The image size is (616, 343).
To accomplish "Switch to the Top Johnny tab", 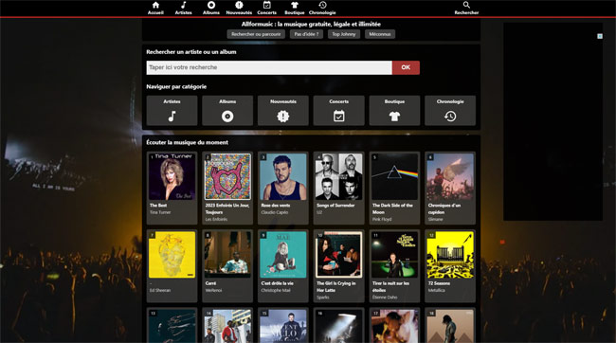I will 344,34.
